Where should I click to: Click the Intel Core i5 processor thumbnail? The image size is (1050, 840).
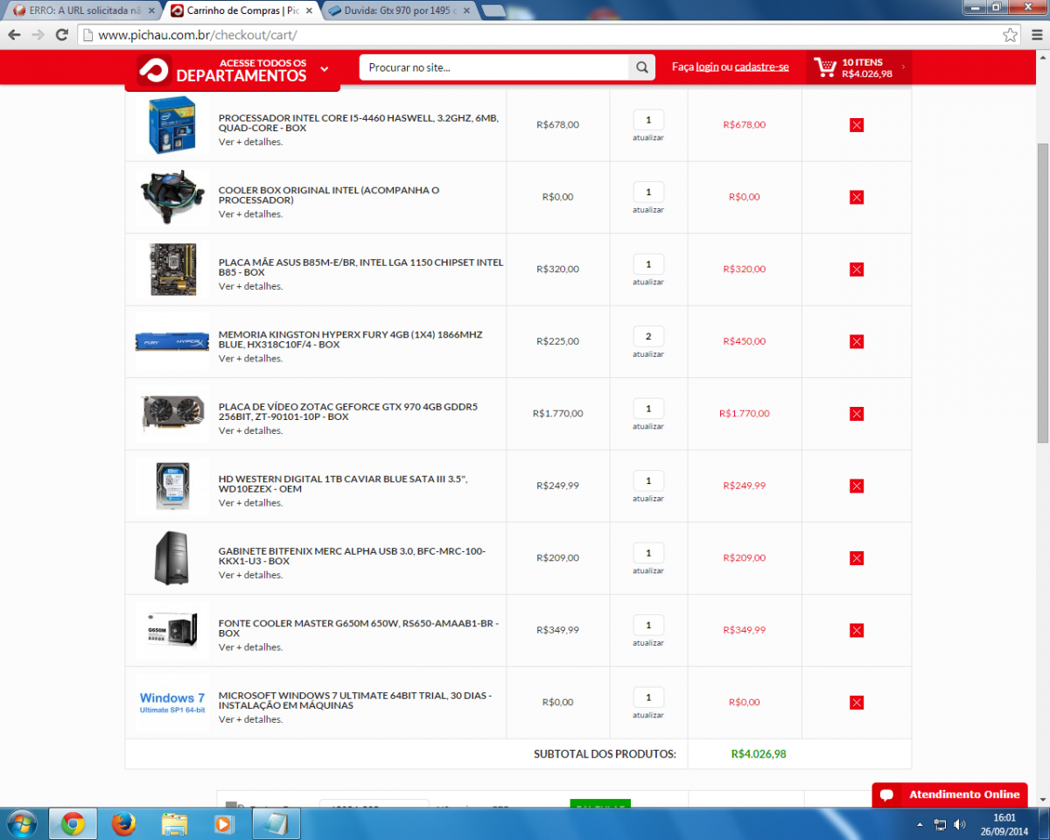(172, 125)
